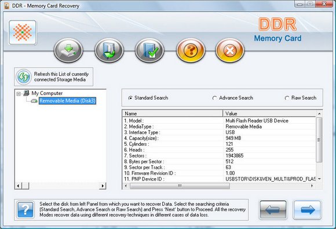This screenshot has height=229, width=336.
Task: Click the Back arrow button
Action: (273, 210)
